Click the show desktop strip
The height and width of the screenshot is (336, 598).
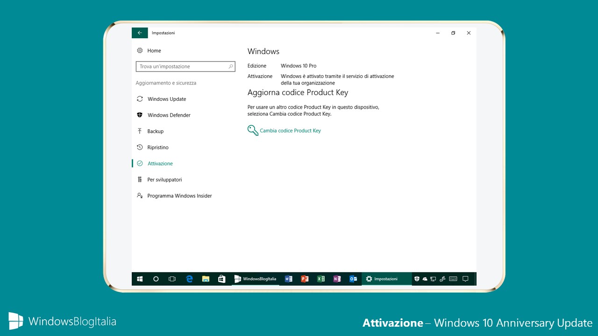click(475, 279)
